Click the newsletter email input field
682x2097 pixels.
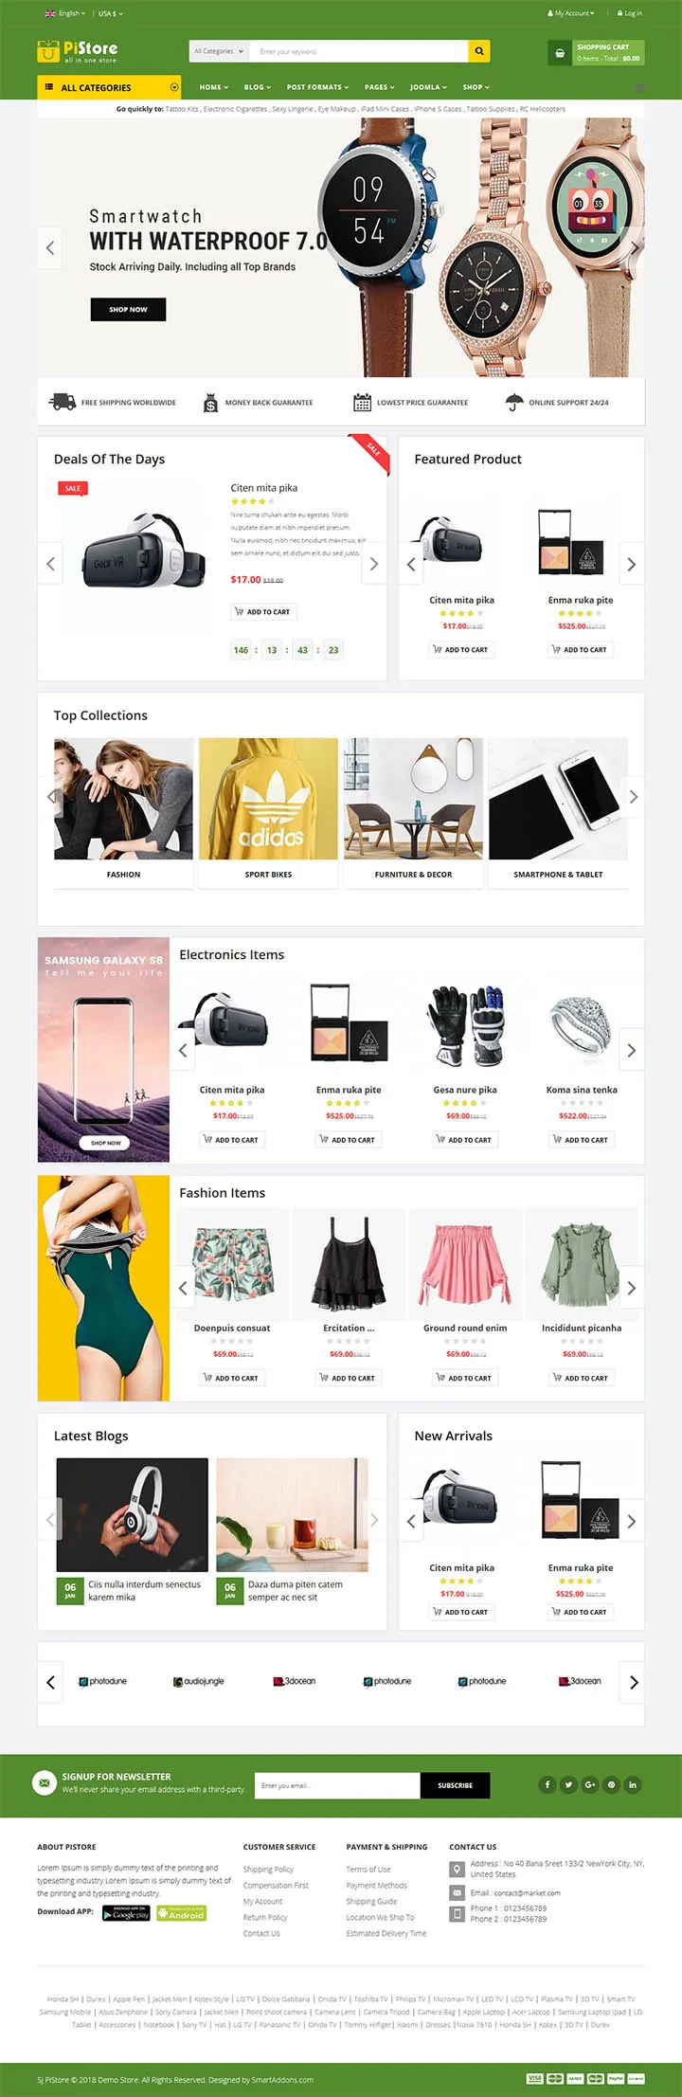pyautogui.click(x=337, y=1785)
